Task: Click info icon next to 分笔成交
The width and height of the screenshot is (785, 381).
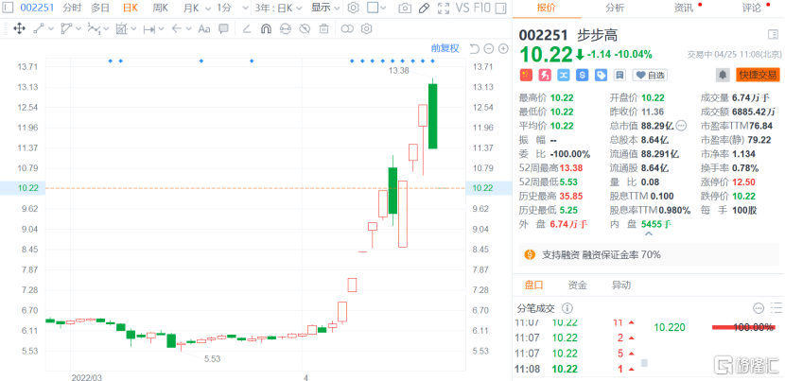Action: click(567, 308)
